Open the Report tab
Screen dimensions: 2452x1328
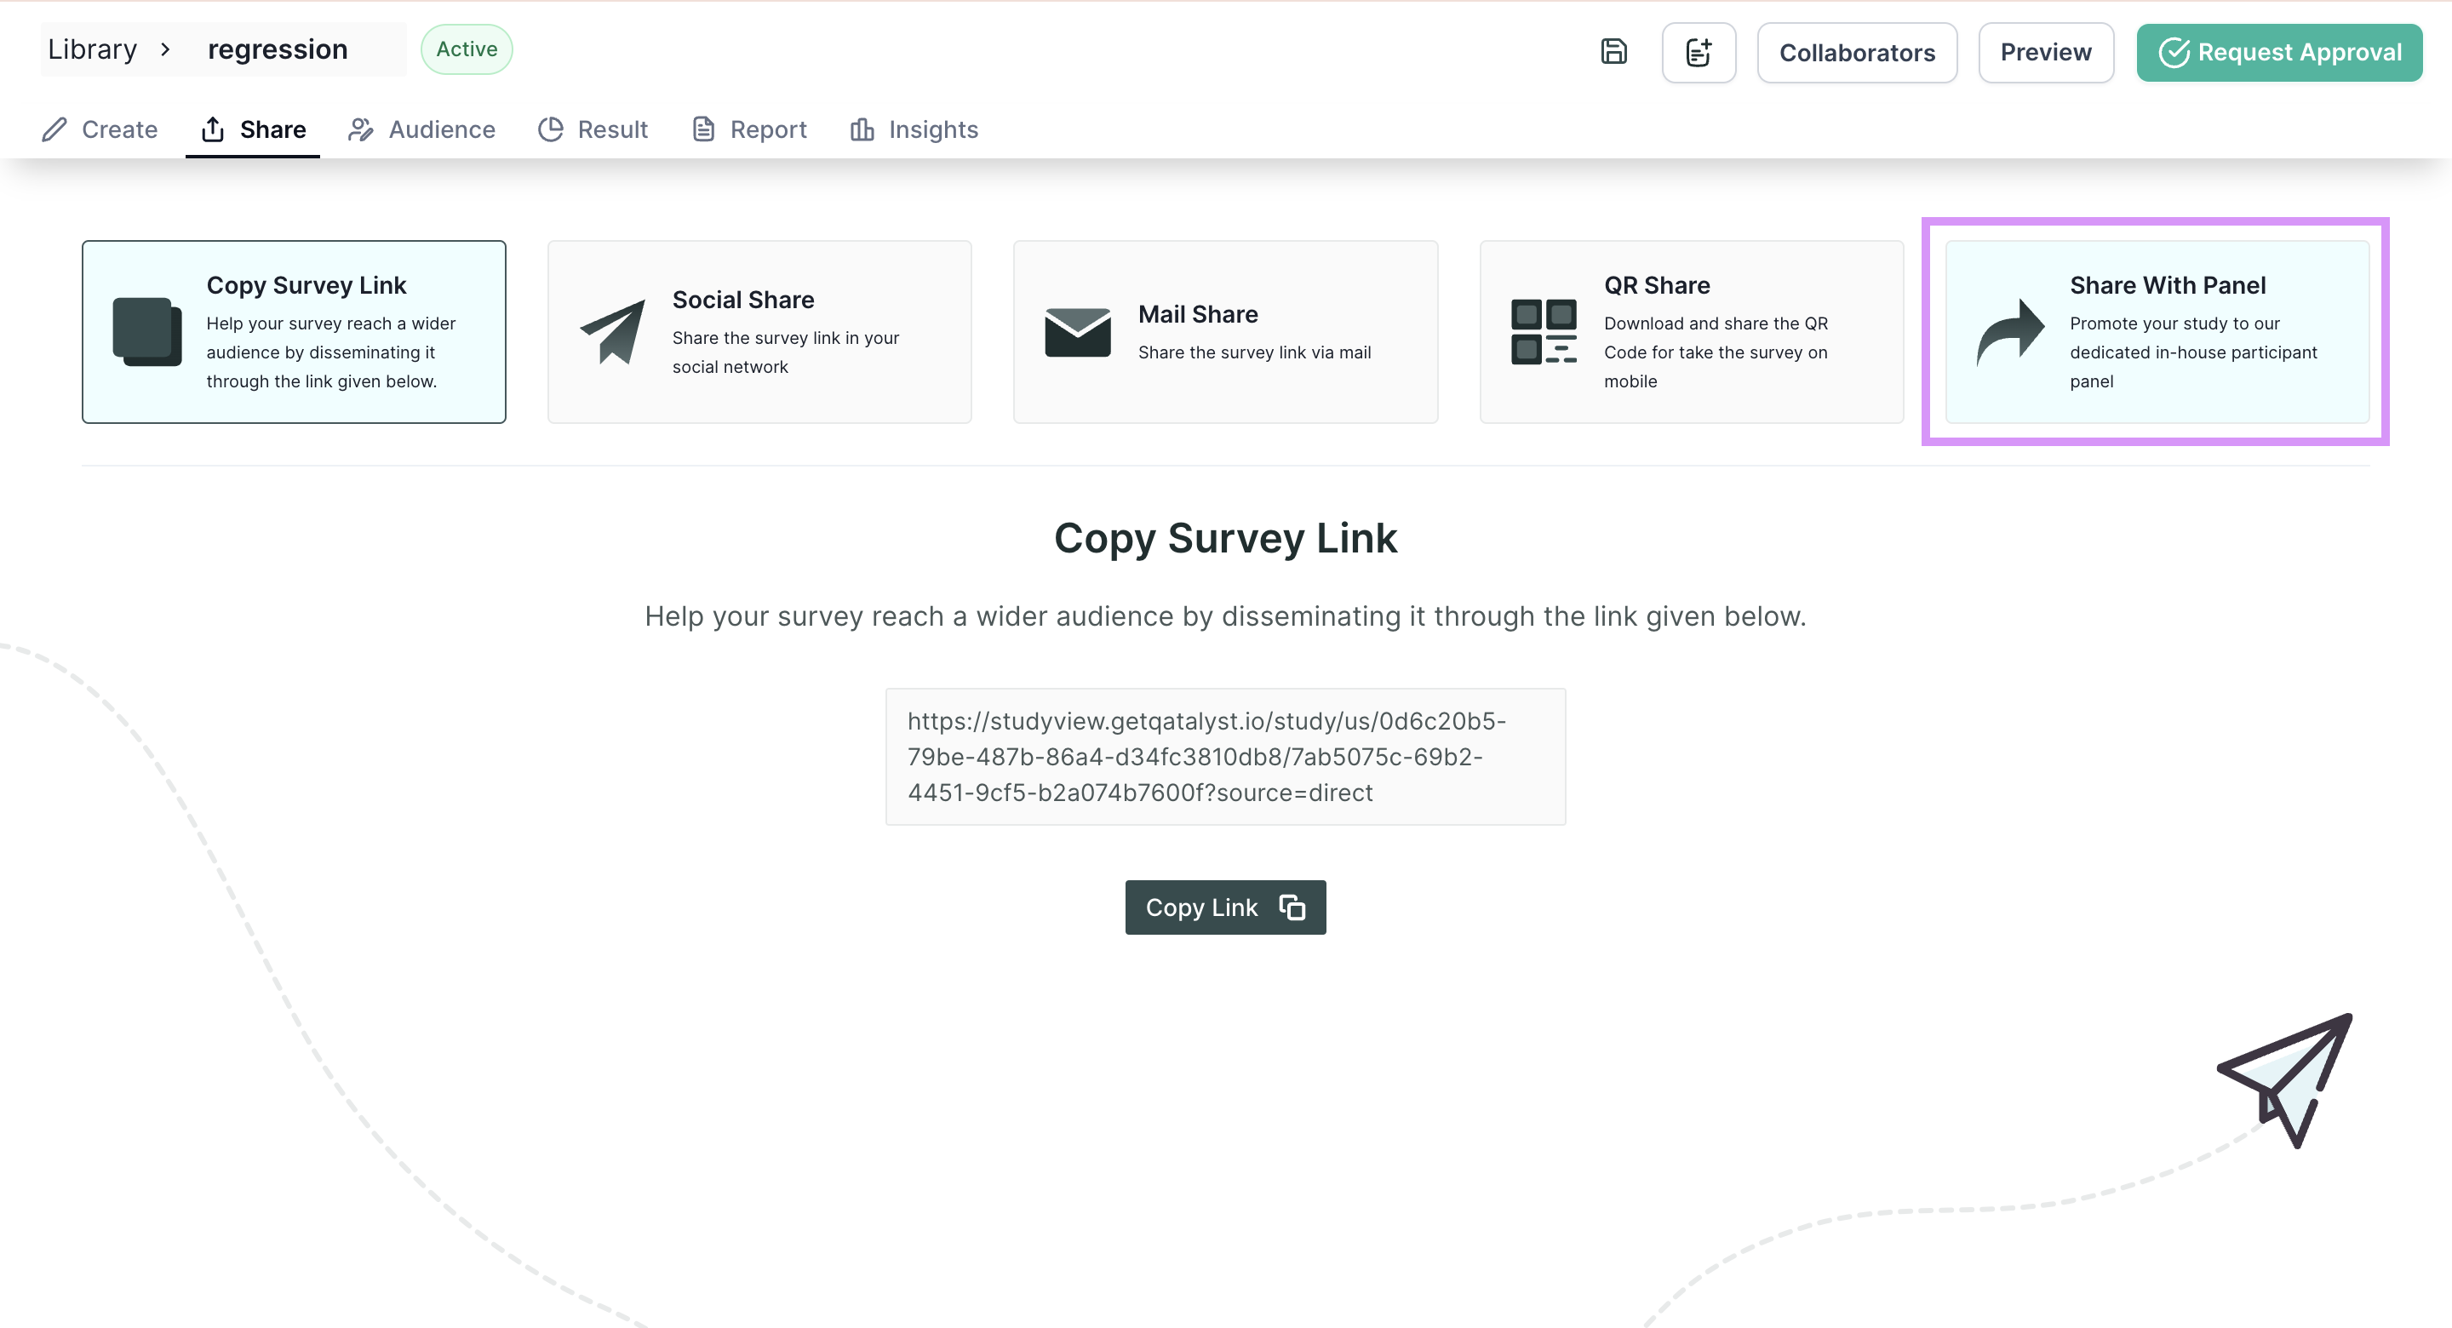click(749, 129)
